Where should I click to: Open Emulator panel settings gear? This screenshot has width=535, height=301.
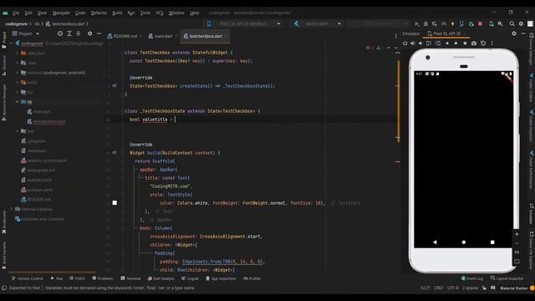tap(514, 33)
